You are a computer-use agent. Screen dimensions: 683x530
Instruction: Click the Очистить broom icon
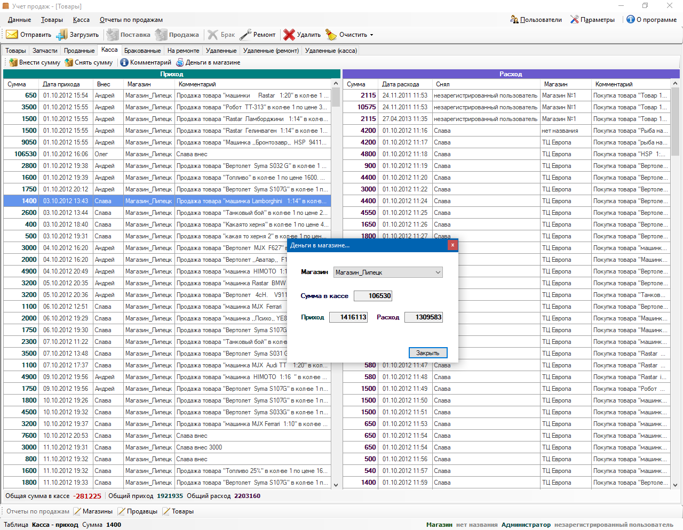pos(331,35)
